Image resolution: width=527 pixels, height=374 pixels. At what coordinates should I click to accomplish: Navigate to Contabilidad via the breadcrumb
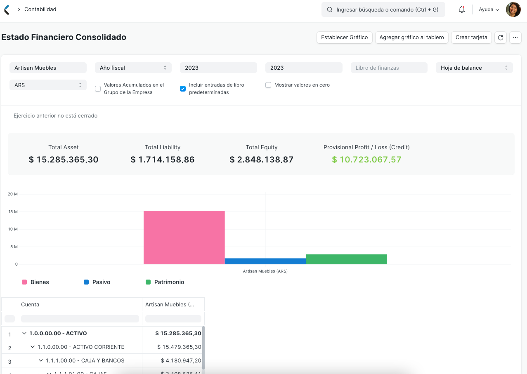(x=40, y=9)
